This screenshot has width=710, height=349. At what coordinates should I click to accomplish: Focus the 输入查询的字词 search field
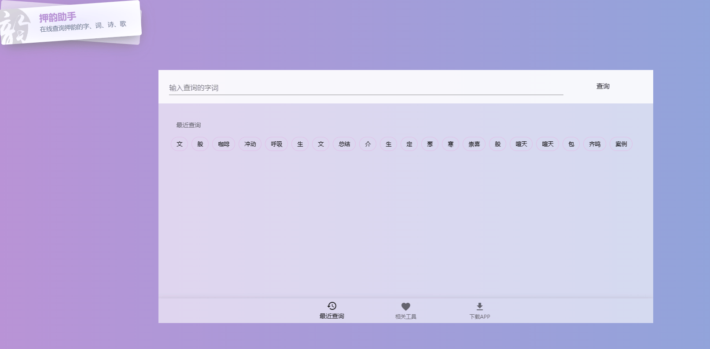pyautogui.click(x=365, y=88)
